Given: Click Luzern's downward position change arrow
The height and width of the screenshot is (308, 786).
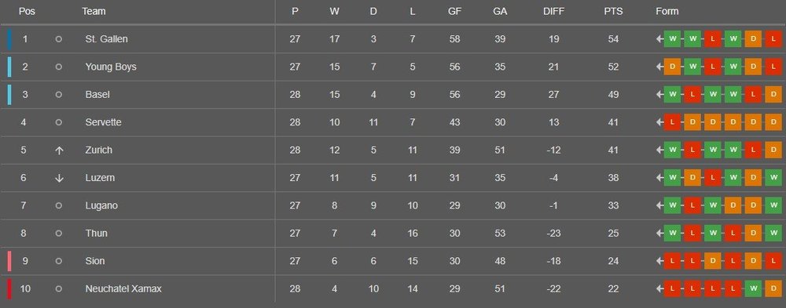Looking at the screenshot, I should point(59,178).
